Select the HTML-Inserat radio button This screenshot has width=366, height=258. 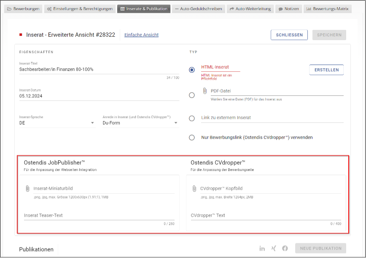point(192,70)
